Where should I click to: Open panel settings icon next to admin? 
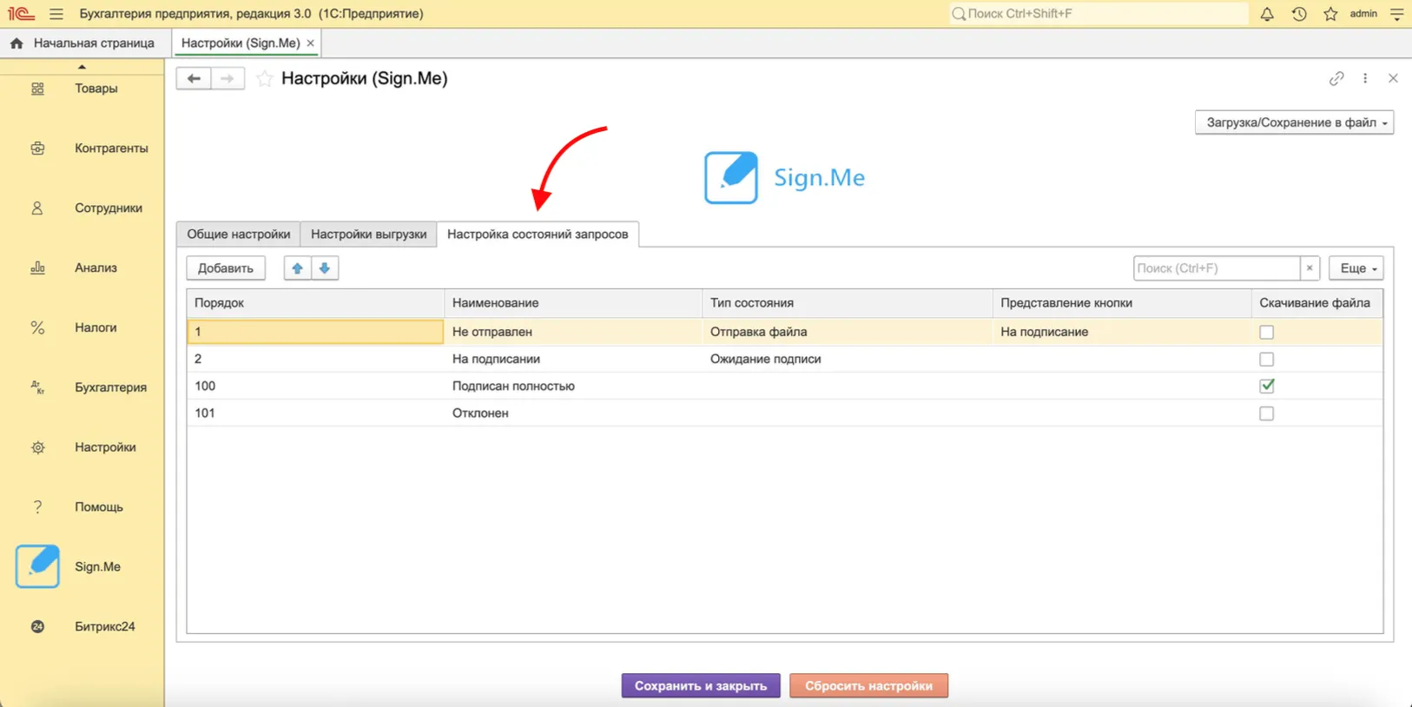coord(1396,14)
